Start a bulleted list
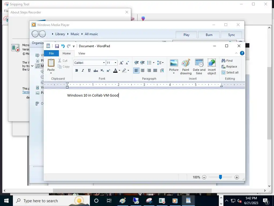 click(149, 62)
